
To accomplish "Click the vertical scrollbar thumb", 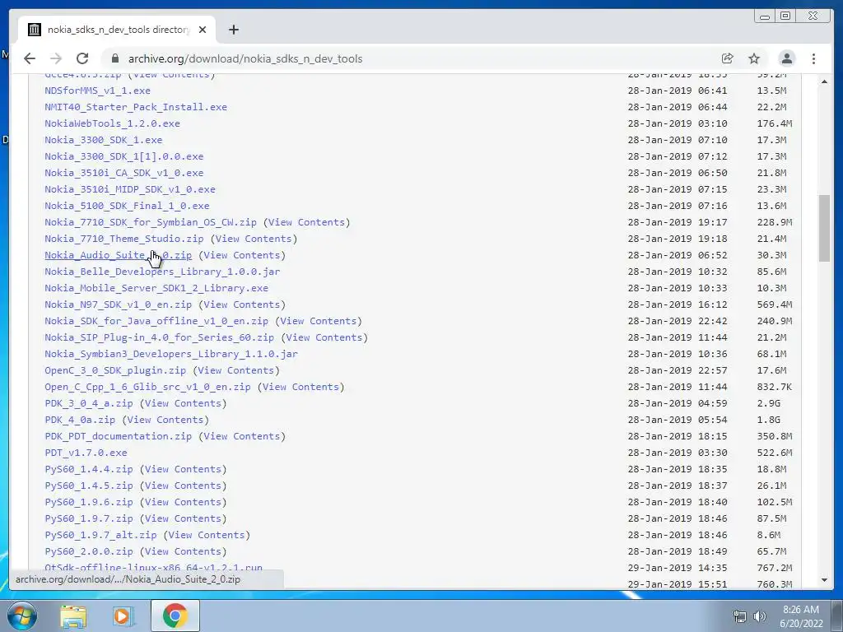I will tap(824, 229).
